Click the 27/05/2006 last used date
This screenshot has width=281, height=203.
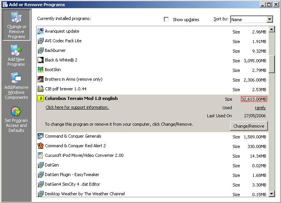coord(255,116)
